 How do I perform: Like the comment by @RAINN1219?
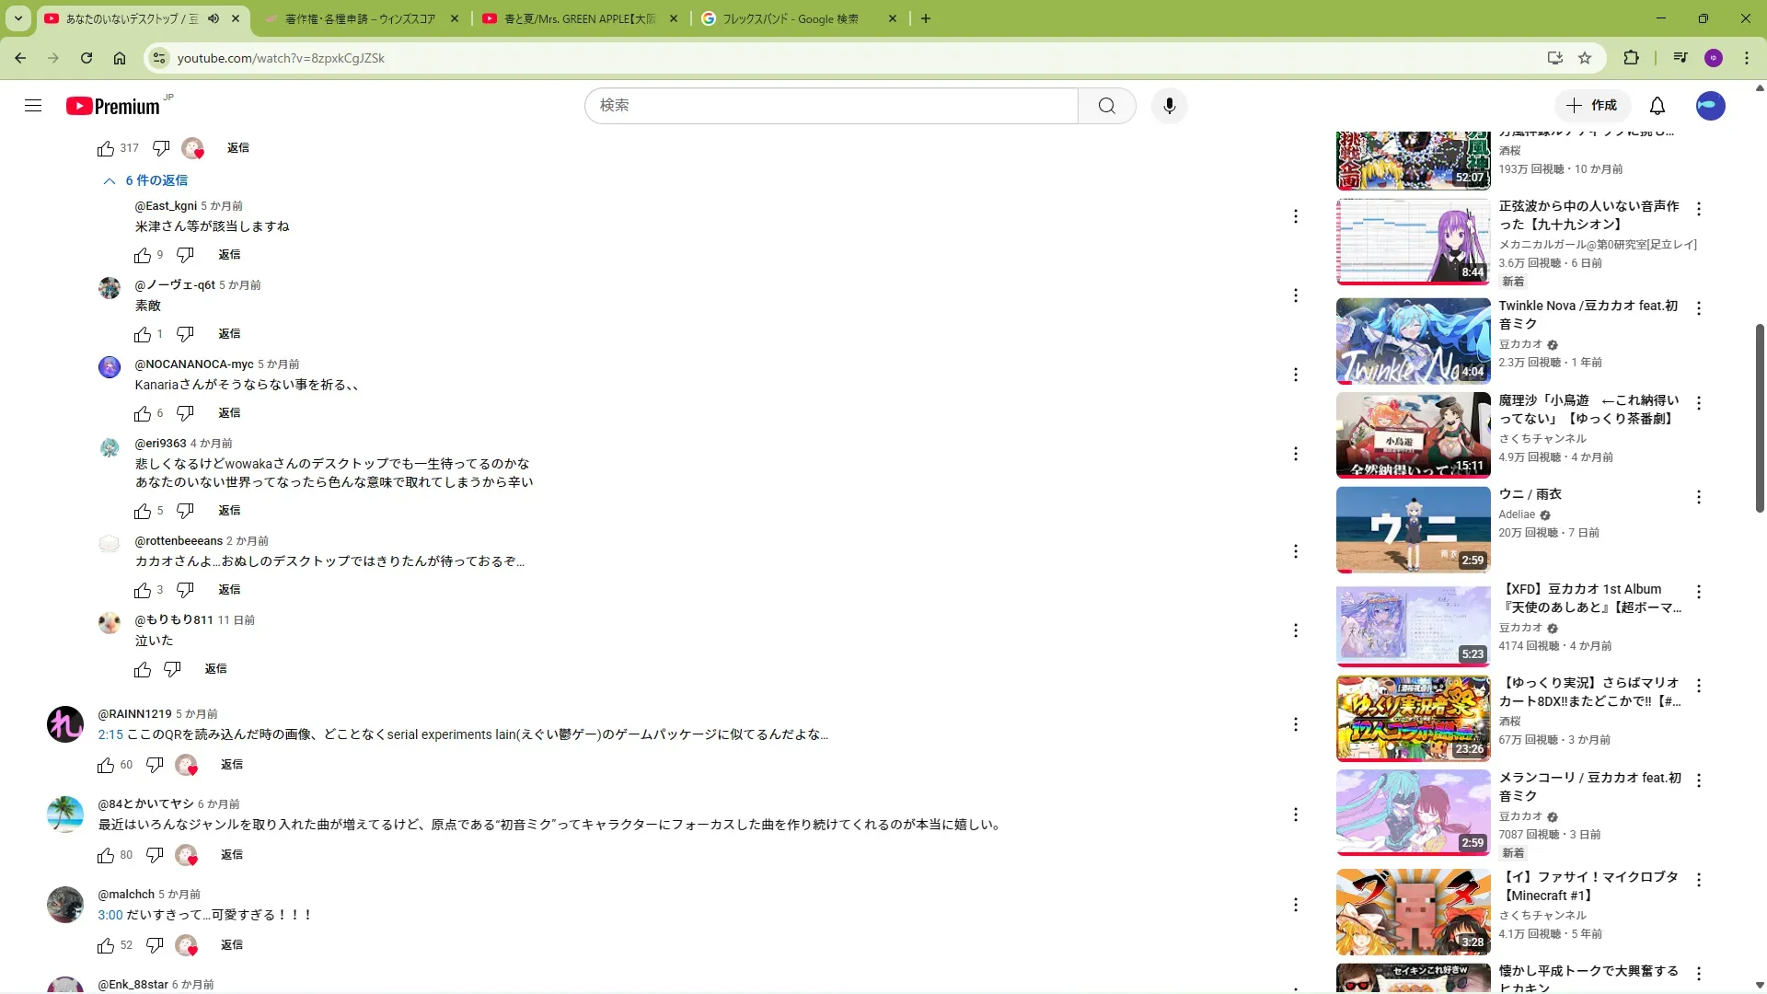(x=106, y=765)
